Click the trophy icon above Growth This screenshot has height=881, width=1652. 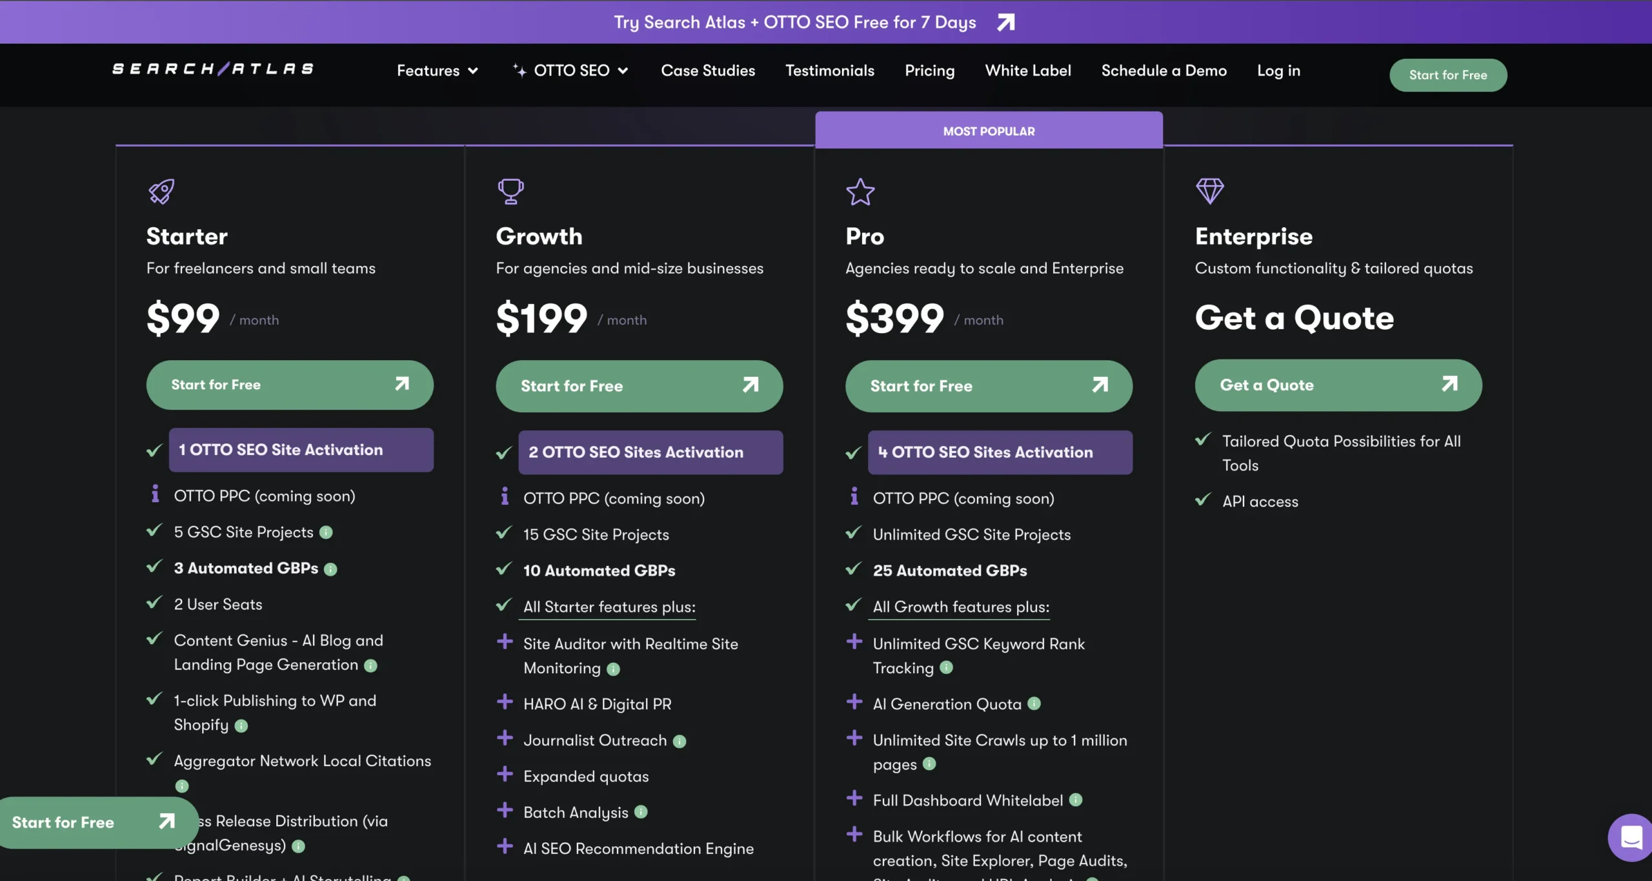click(510, 191)
